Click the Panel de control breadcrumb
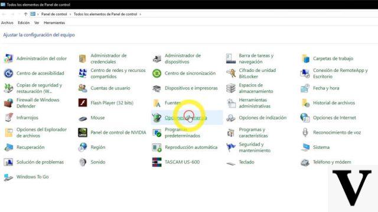The height and width of the screenshot is (212, 378). point(54,14)
